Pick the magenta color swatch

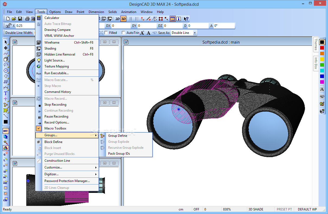point(322,82)
